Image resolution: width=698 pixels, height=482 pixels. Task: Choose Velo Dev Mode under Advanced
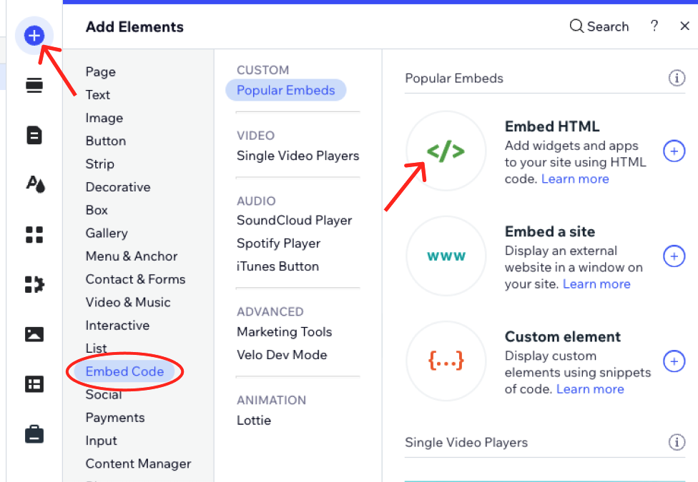[282, 355]
